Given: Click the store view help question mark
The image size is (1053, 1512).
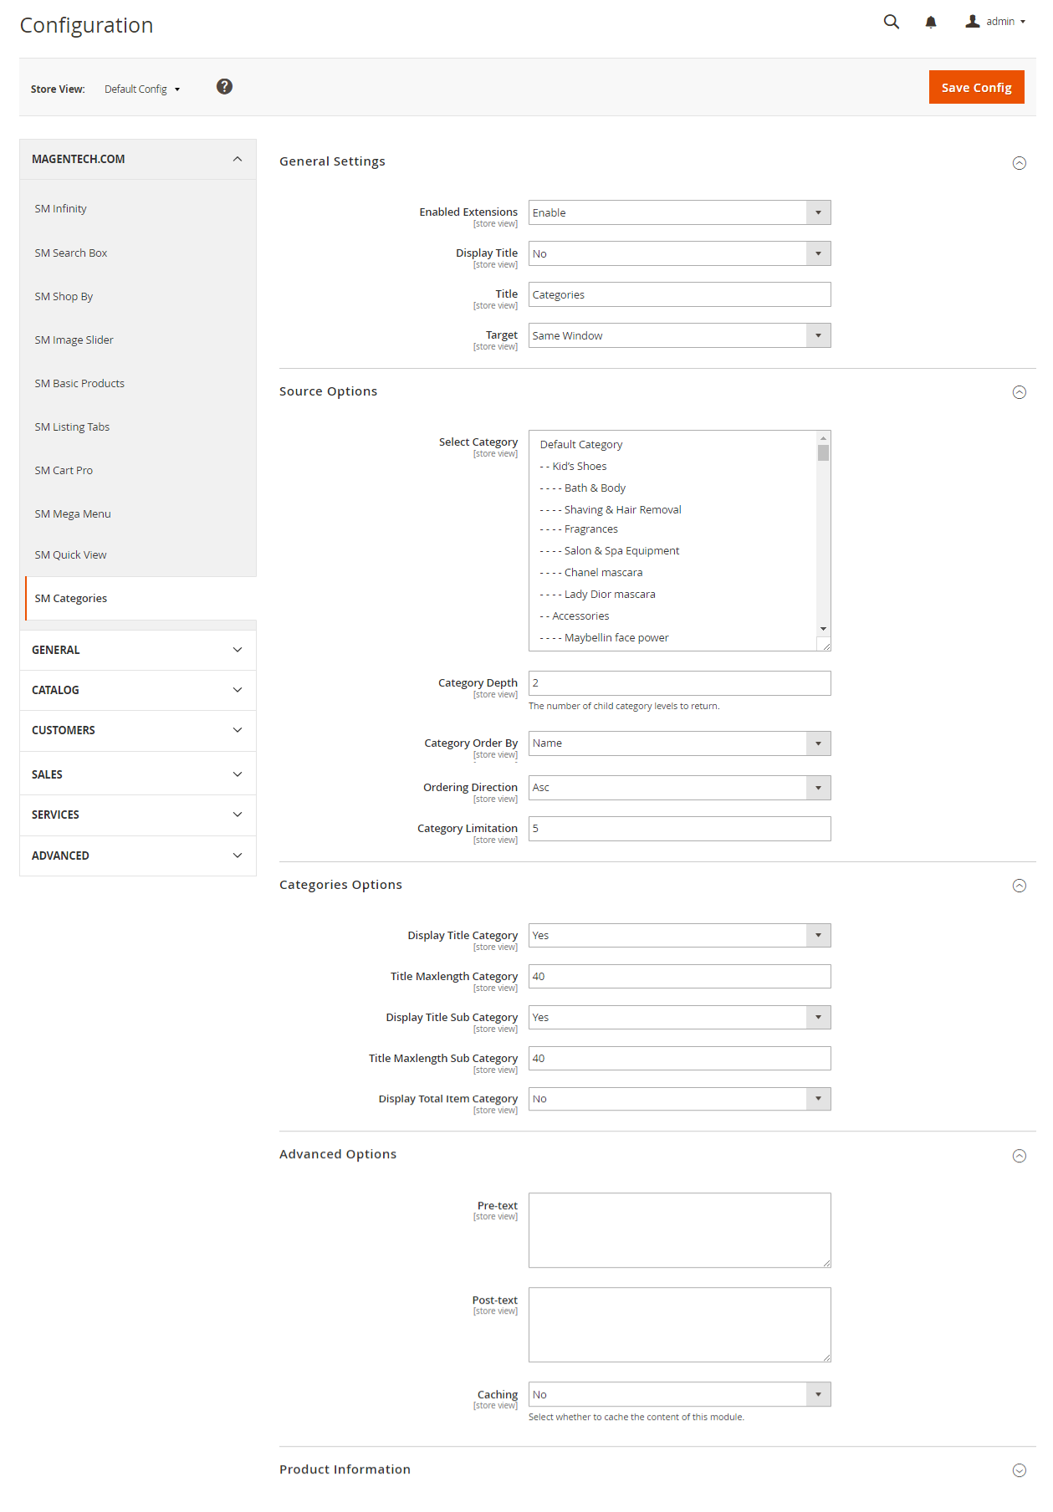Looking at the screenshot, I should [x=224, y=86].
